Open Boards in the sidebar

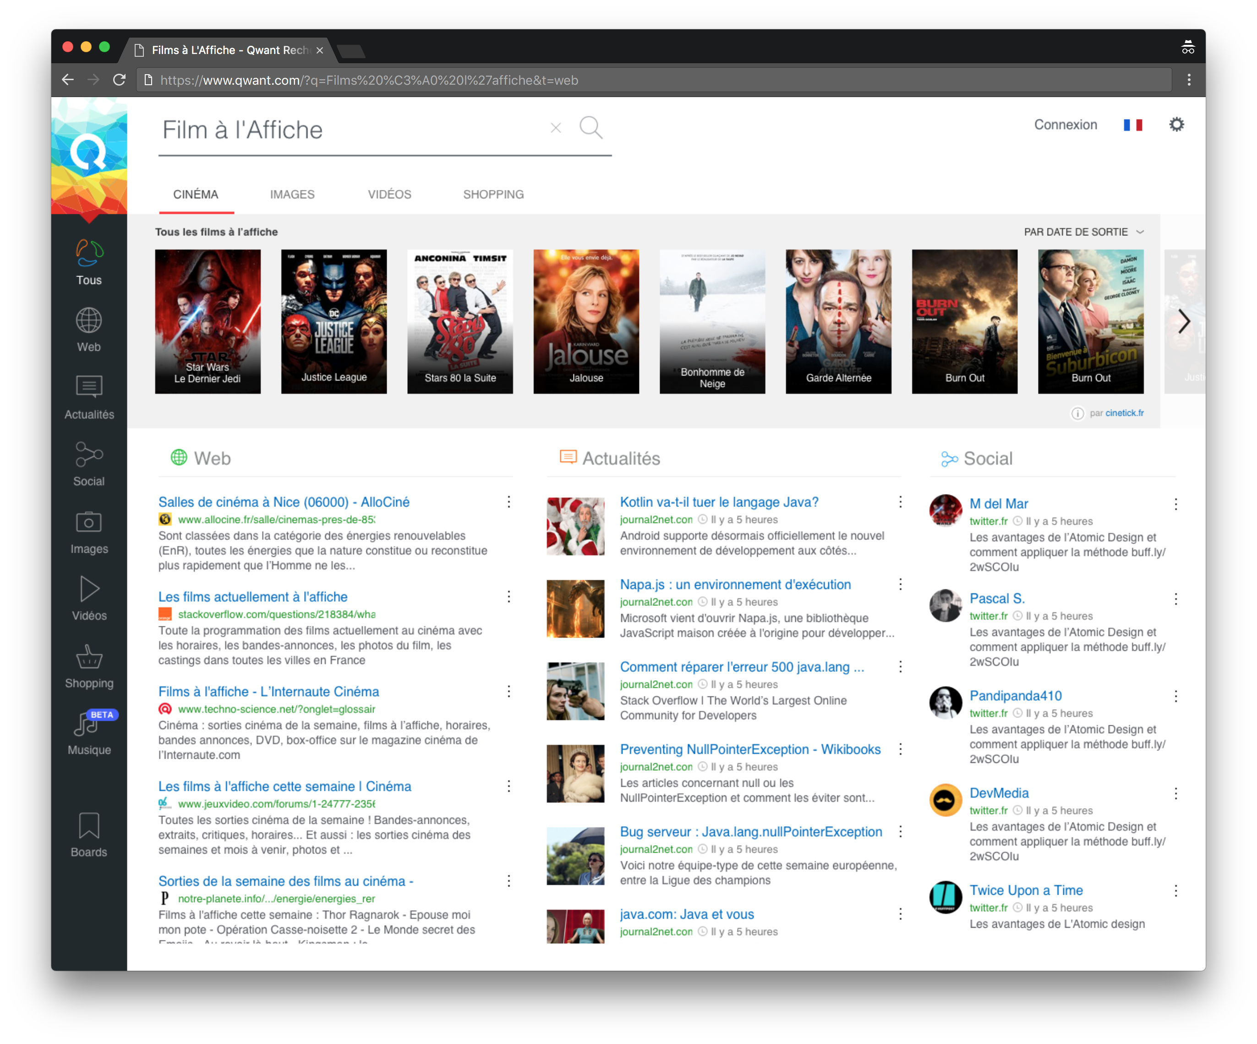coord(88,836)
